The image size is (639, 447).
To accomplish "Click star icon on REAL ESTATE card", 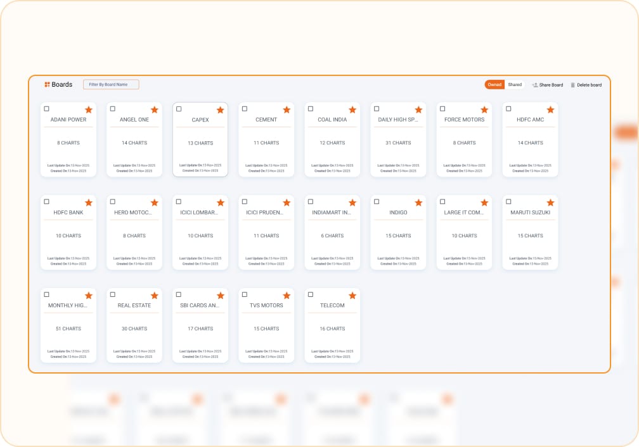I will pyautogui.click(x=155, y=296).
